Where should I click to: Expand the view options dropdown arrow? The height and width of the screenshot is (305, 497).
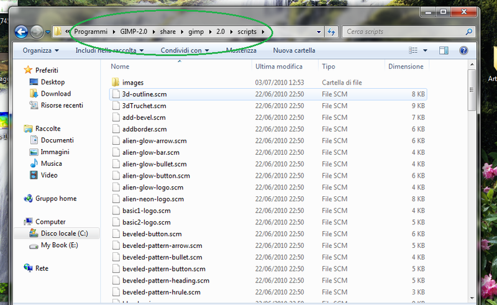coord(426,50)
